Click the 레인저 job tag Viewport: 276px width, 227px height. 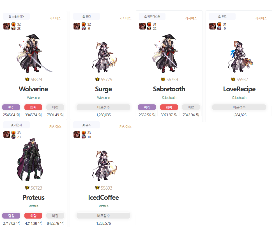16,125
